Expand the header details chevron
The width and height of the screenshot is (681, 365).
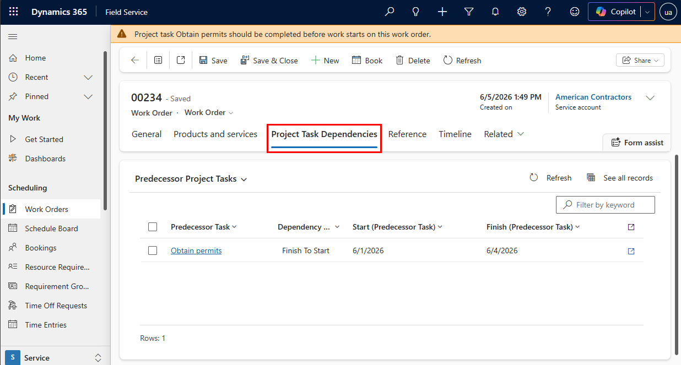point(650,98)
